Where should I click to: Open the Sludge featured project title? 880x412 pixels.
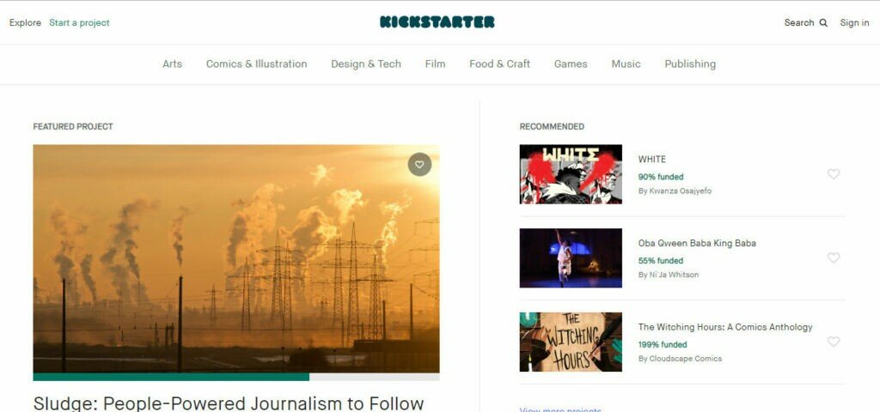tap(229, 403)
